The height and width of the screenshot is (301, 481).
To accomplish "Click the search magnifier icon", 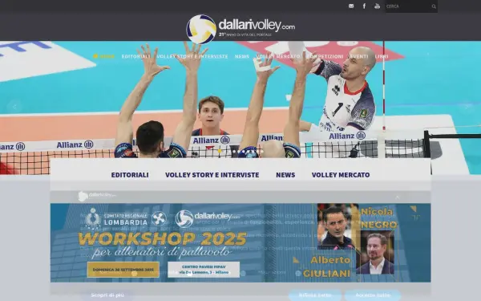I will coord(434,6).
